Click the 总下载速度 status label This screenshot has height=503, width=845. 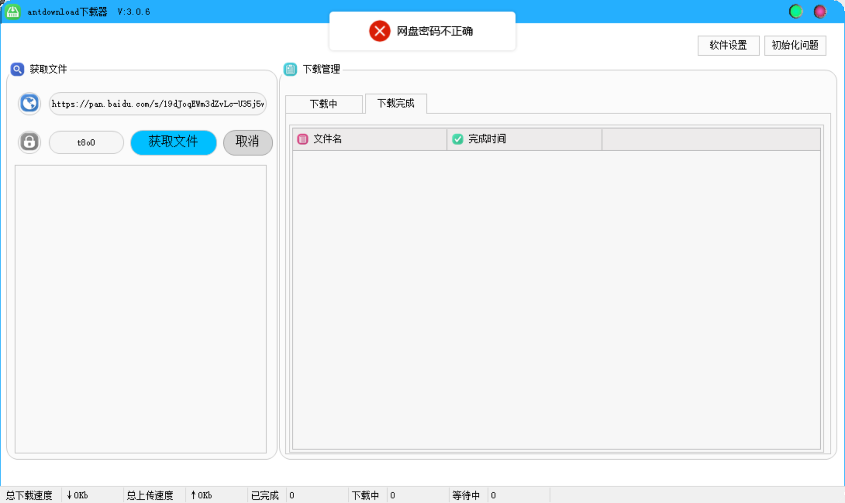(29, 495)
